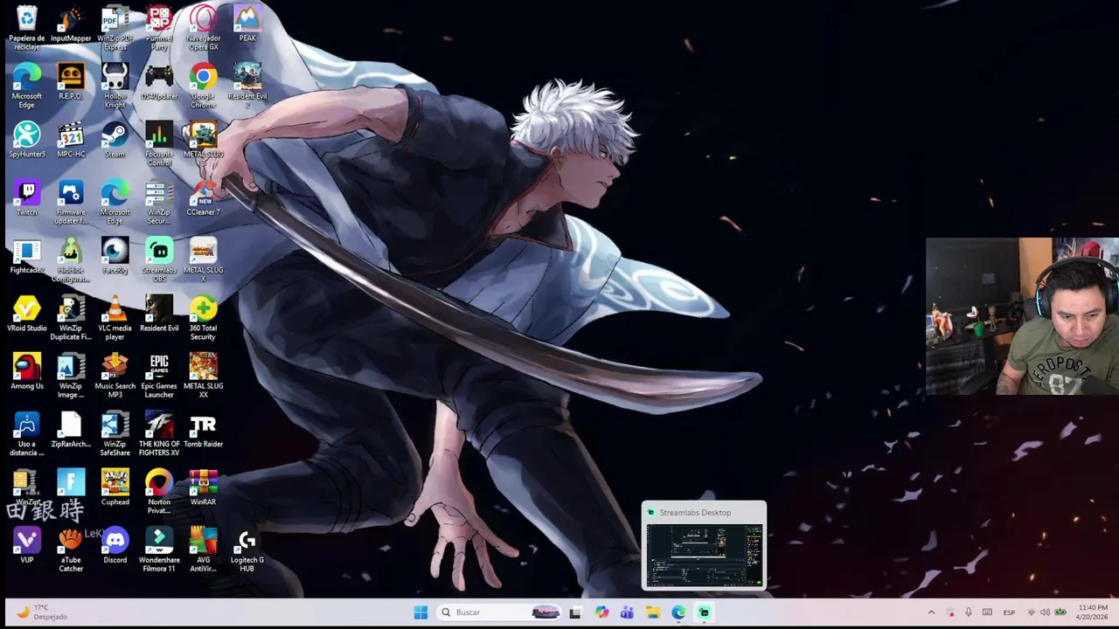This screenshot has height=629, width=1119.
Task: Open the clock showing 11:40 PM
Action: pyautogui.click(x=1093, y=612)
